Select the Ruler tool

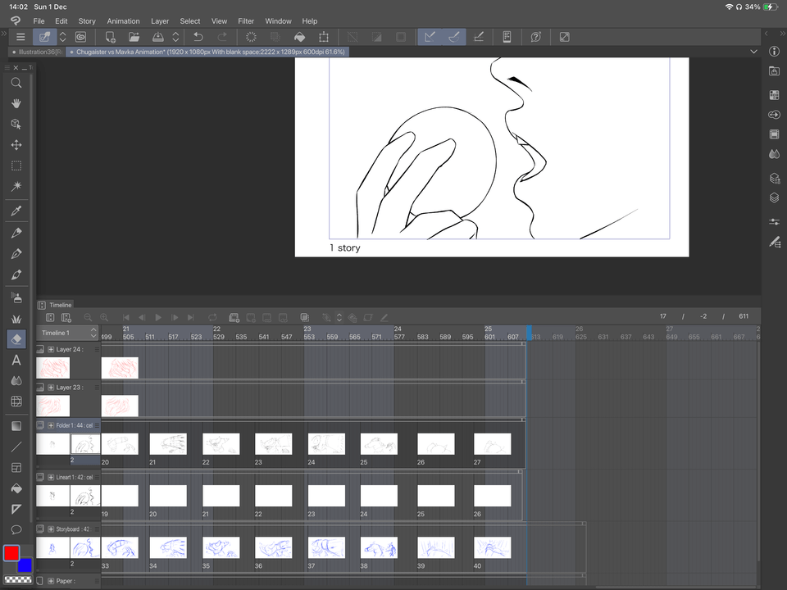[x=16, y=509]
